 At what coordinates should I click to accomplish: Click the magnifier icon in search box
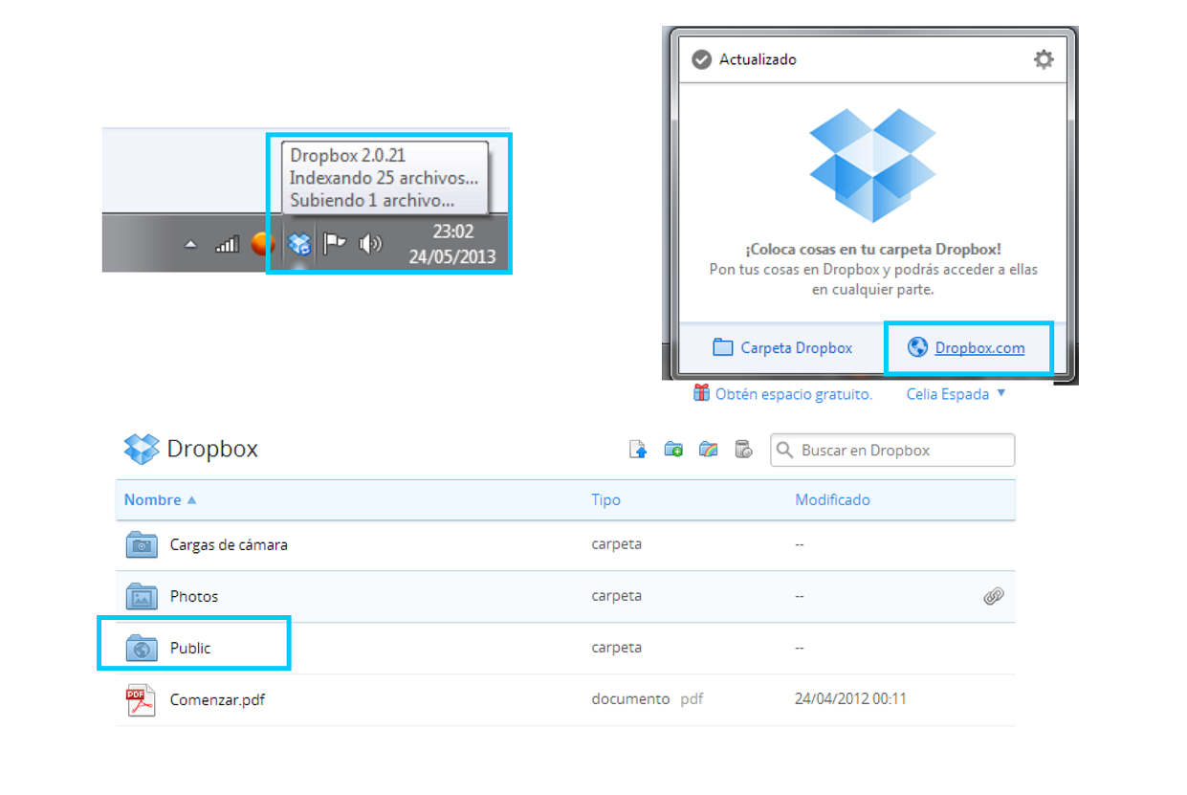click(x=785, y=450)
